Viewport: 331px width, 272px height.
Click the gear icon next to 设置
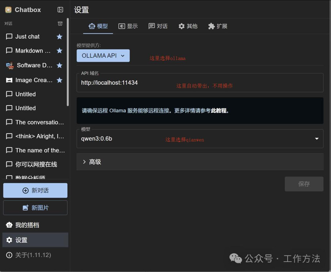9,240
